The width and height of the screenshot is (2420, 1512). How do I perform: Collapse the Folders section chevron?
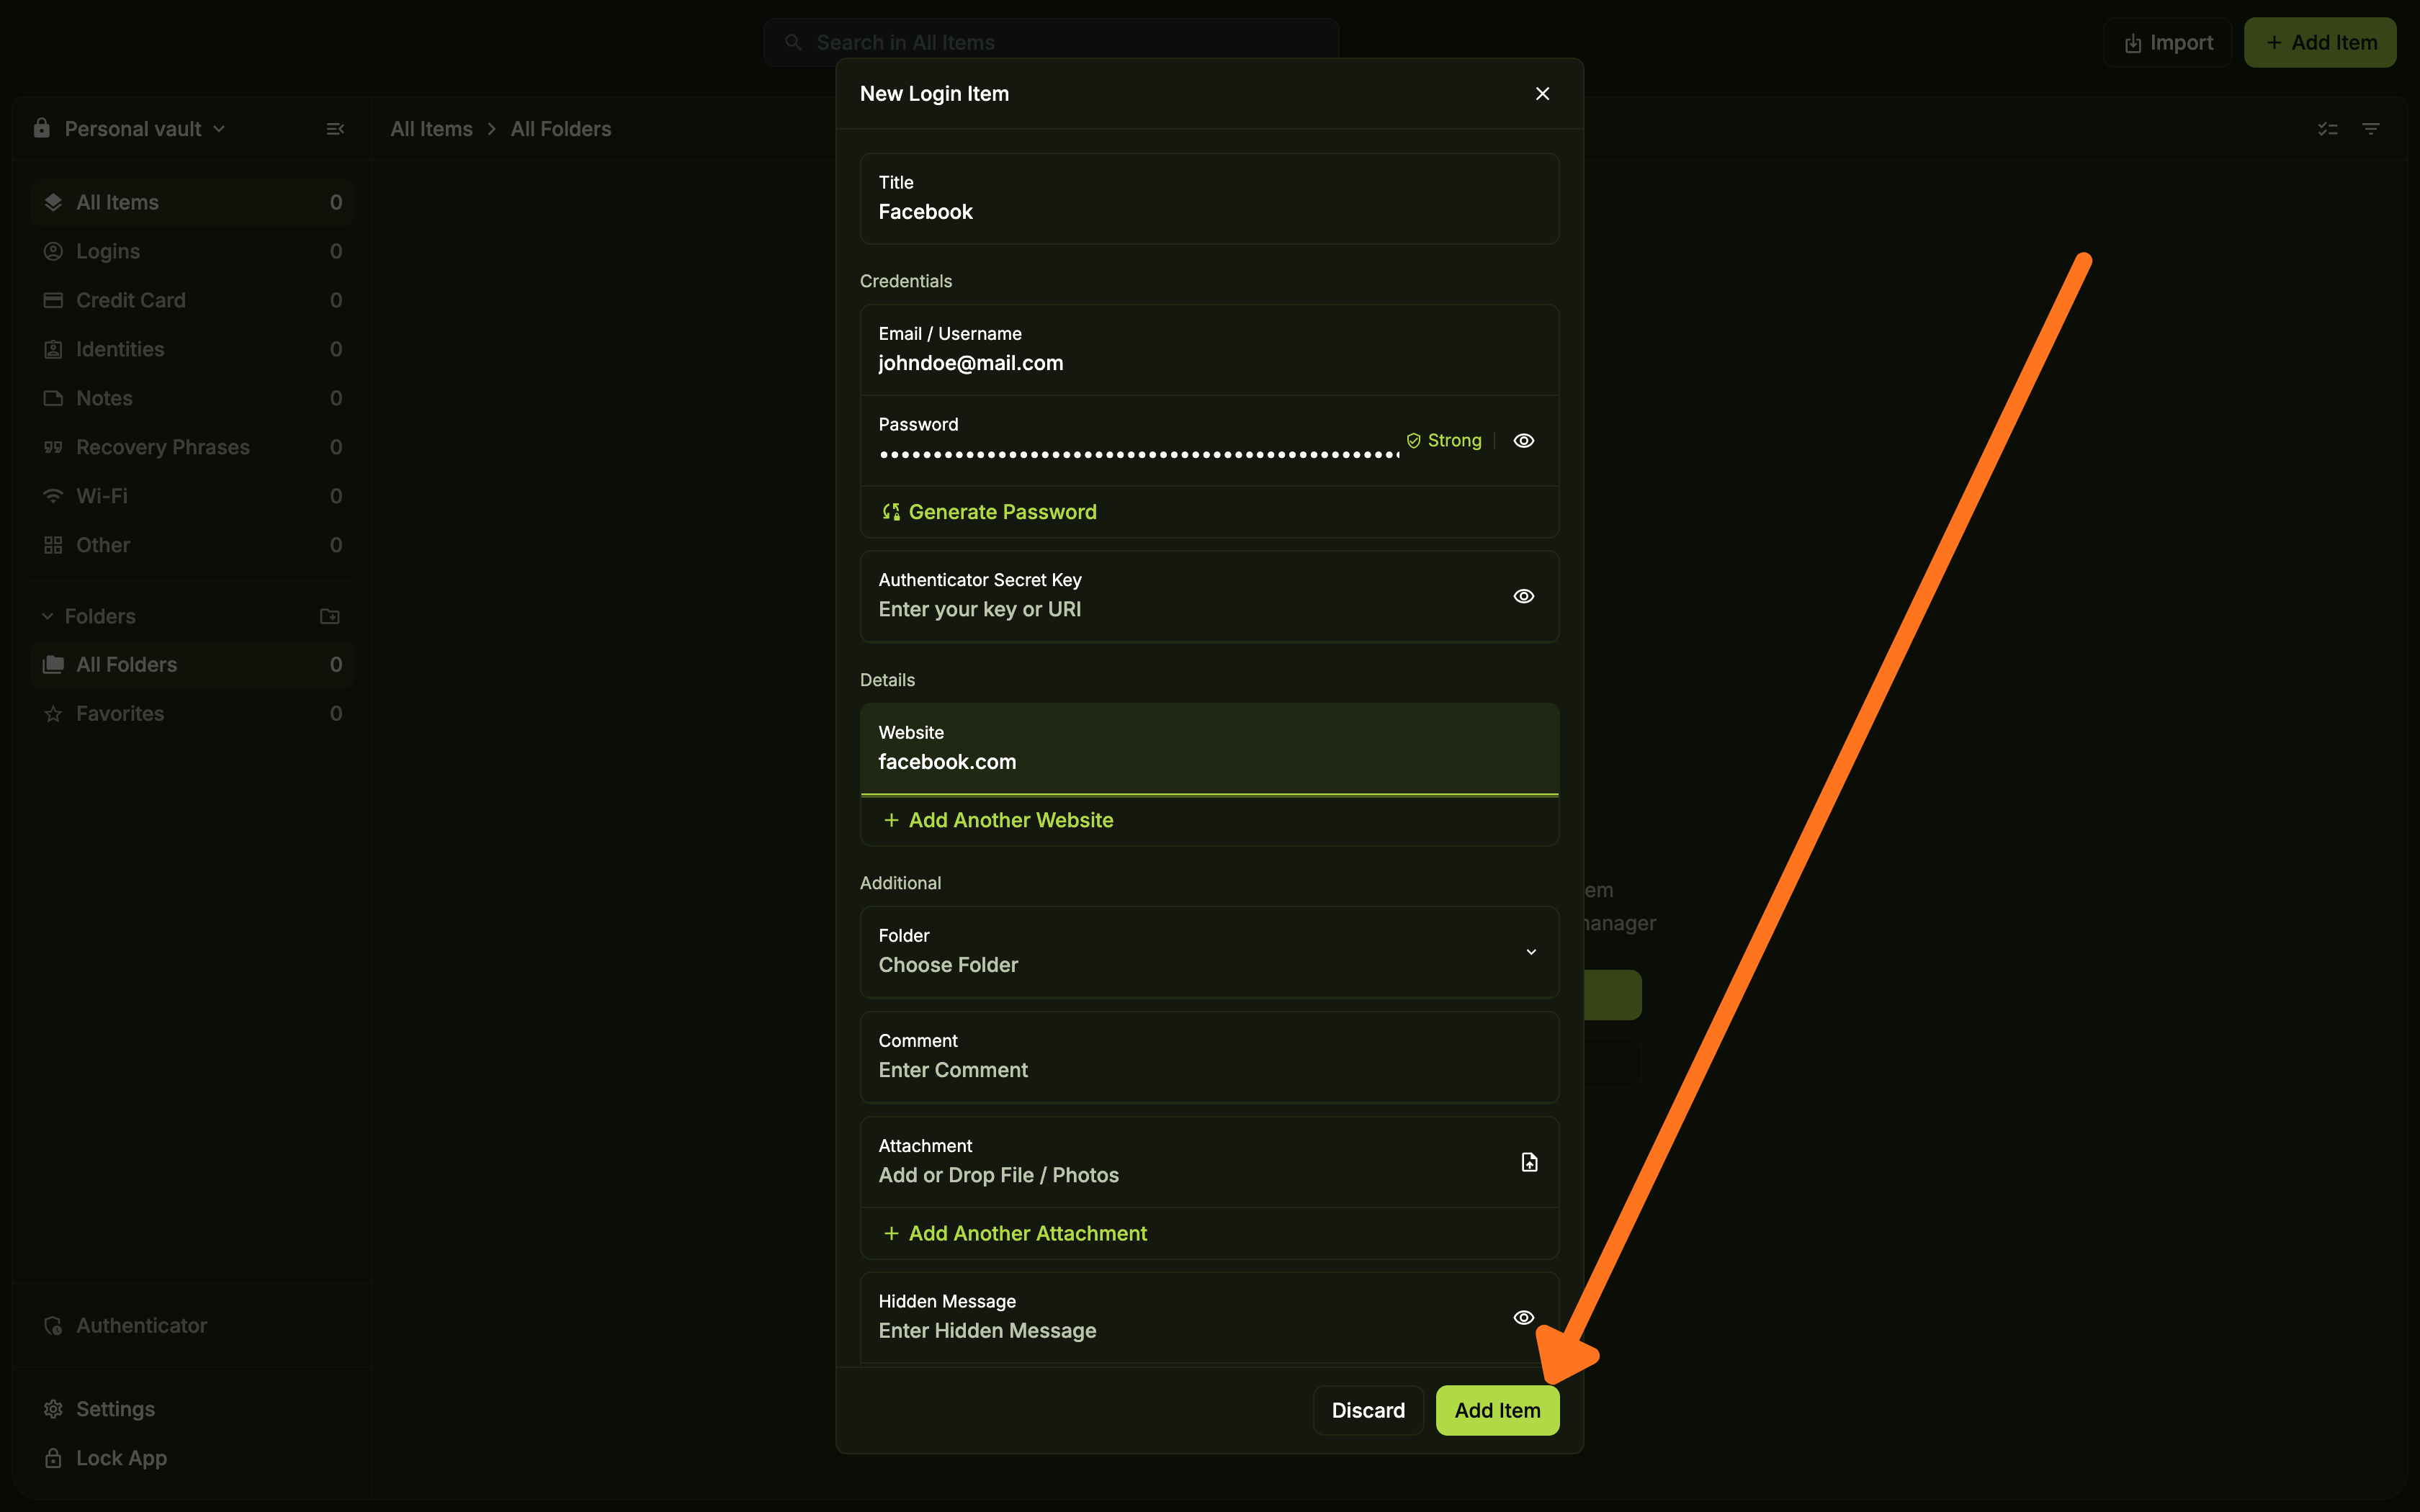47,616
